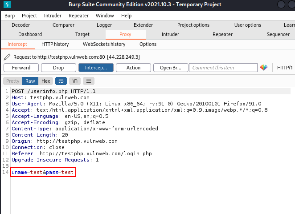Click the Upgrade-Insecure-Requests header line
295x214 pixels.
[x=55, y=160]
